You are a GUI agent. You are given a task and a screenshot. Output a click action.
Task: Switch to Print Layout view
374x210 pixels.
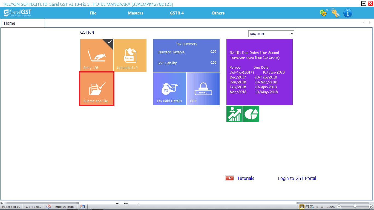point(302,207)
